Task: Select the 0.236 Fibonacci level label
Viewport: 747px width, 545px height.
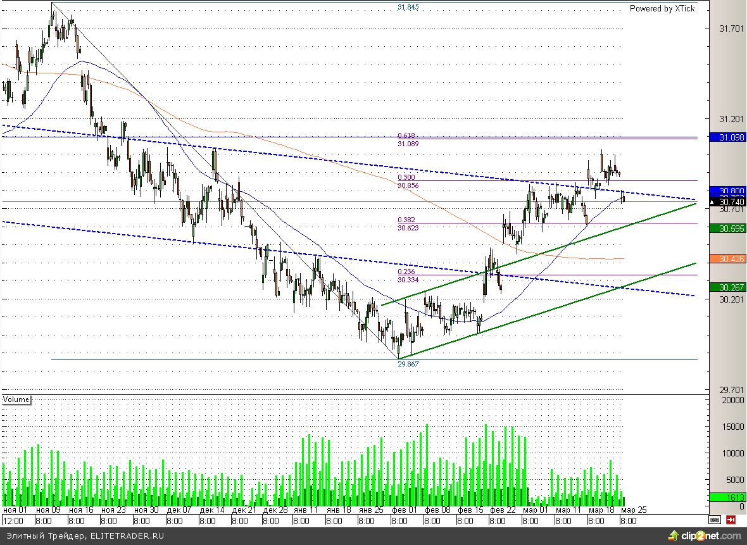Action: pyautogui.click(x=406, y=272)
